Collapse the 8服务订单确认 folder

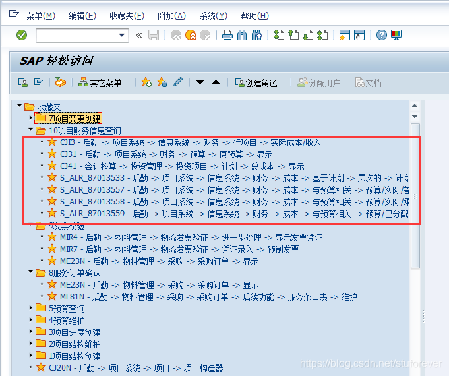(30, 272)
